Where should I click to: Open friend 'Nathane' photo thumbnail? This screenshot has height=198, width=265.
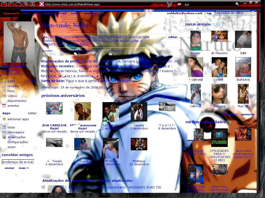point(219,94)
